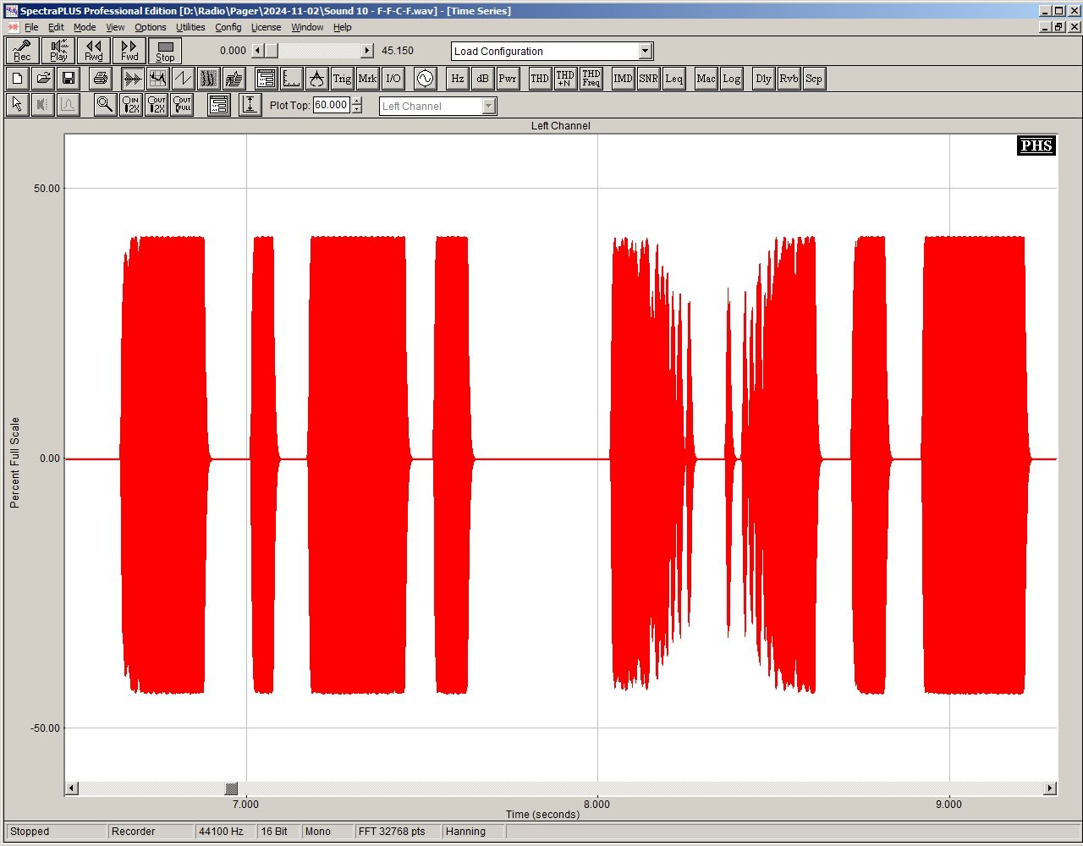Open the Edit menu
The width and height of the screenshot is (1083, 846).
click(x=56, y=27)
